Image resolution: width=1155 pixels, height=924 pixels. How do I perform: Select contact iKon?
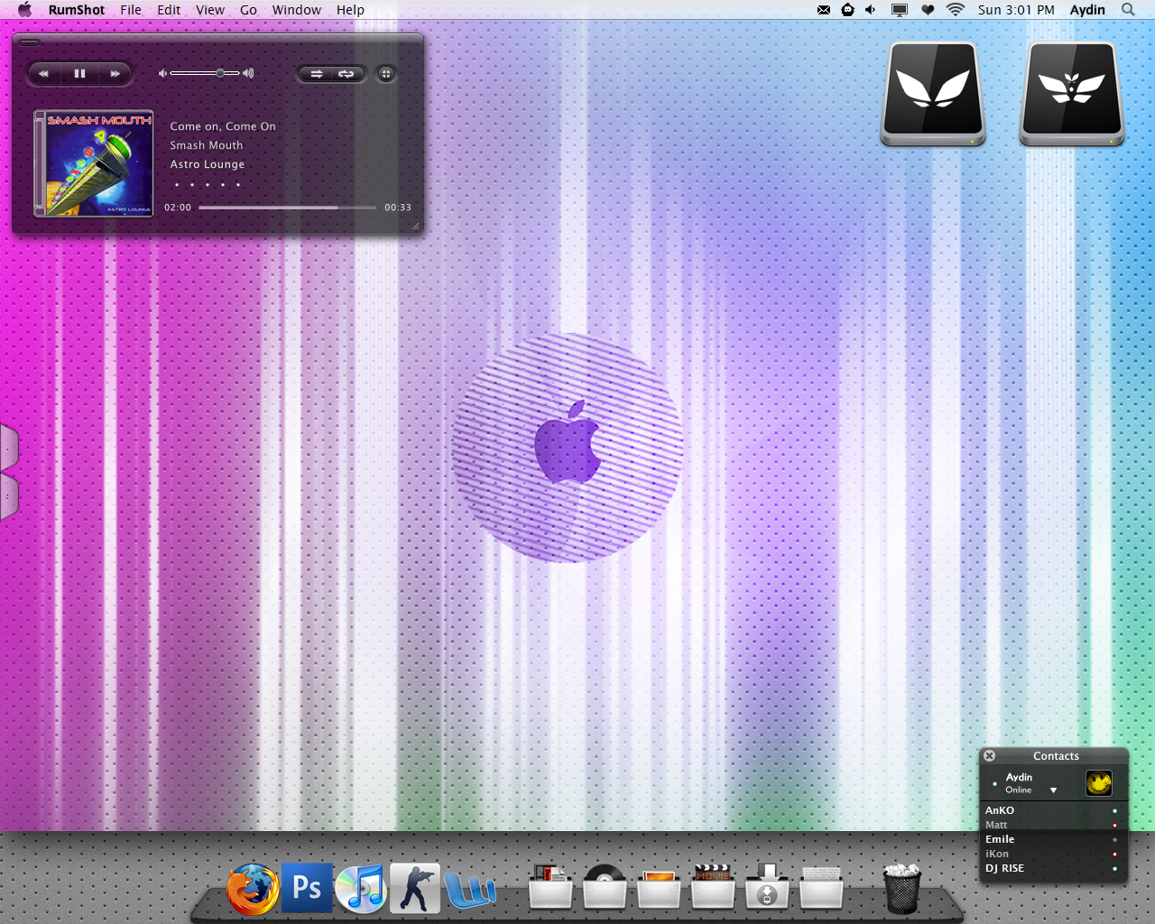pos(1053,854)
